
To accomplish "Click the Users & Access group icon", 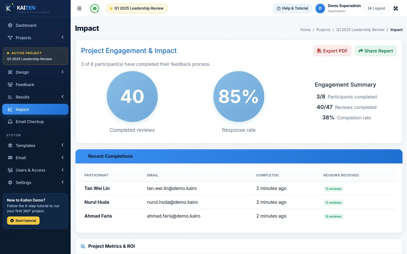I will [x=10, y=170].
